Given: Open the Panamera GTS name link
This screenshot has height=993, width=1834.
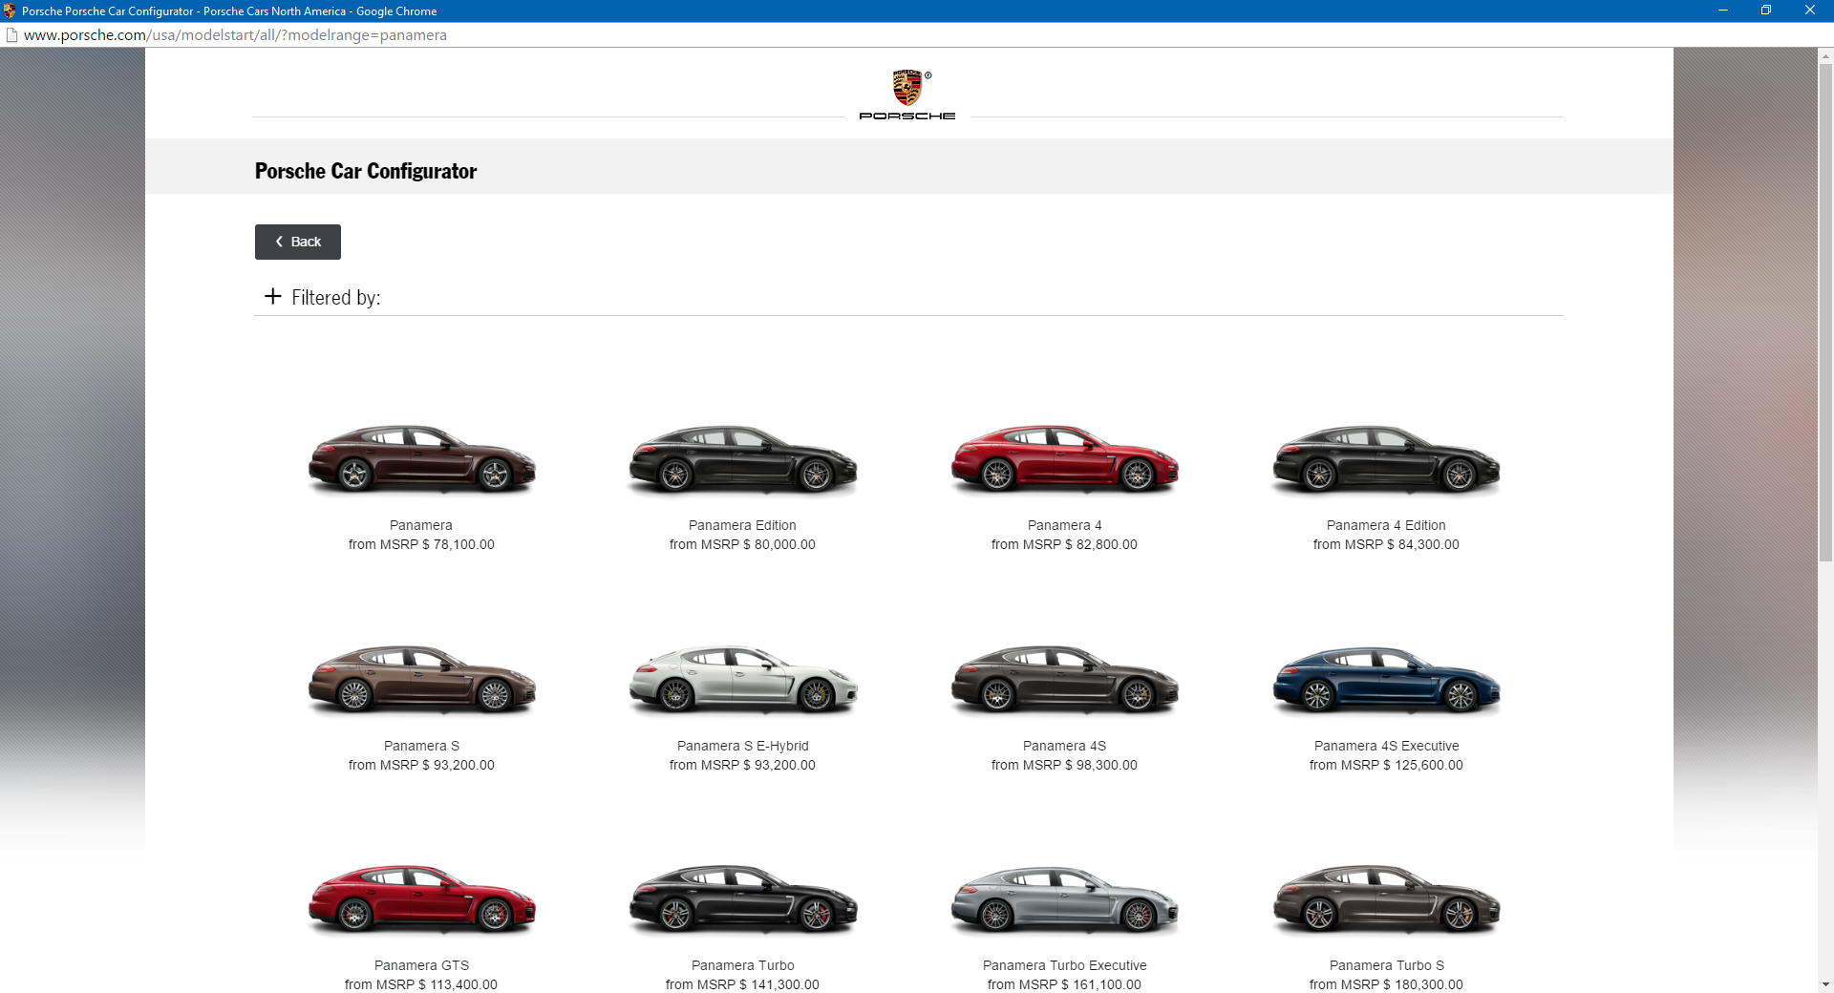Looking at the screenshot, I should tap(421, 965).
